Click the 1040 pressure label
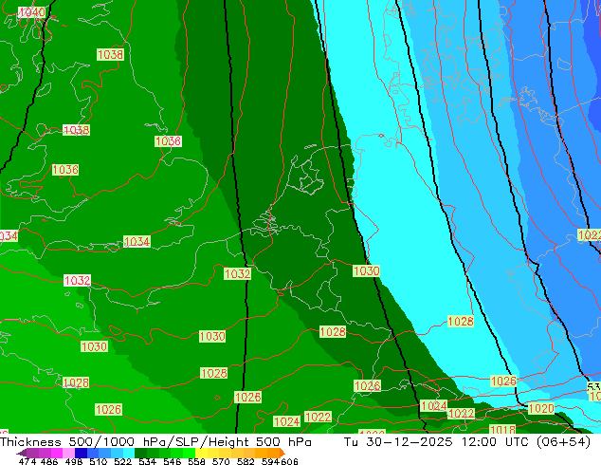This screenshot has height=465, width=601. tap(32, 12)
